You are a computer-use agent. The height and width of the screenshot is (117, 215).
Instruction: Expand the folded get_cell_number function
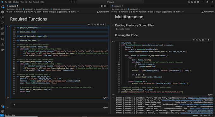click(16, 28)
